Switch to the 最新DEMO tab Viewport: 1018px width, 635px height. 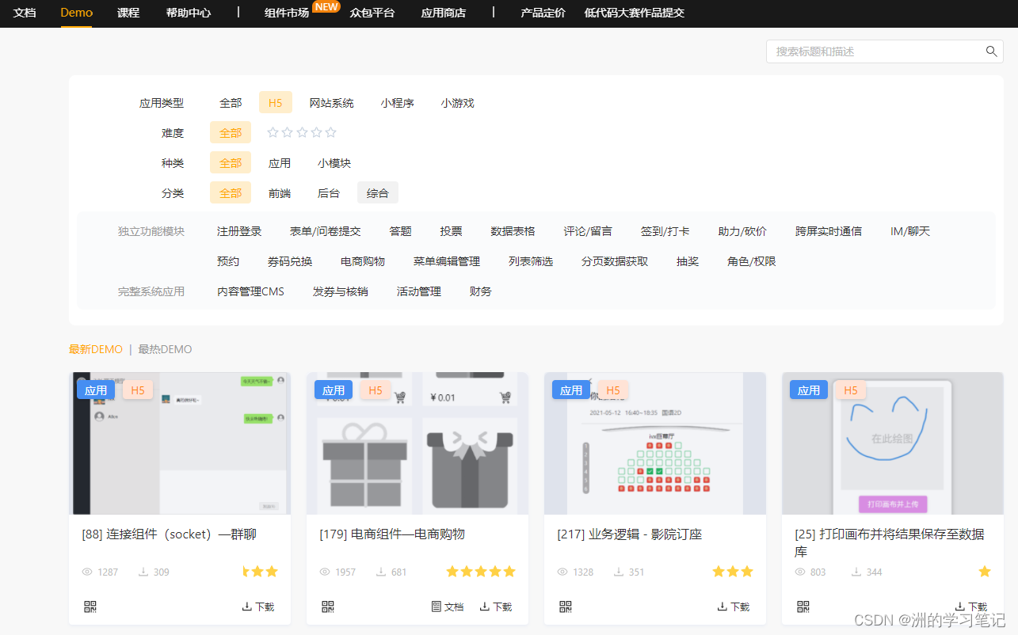tap(96, 349)
